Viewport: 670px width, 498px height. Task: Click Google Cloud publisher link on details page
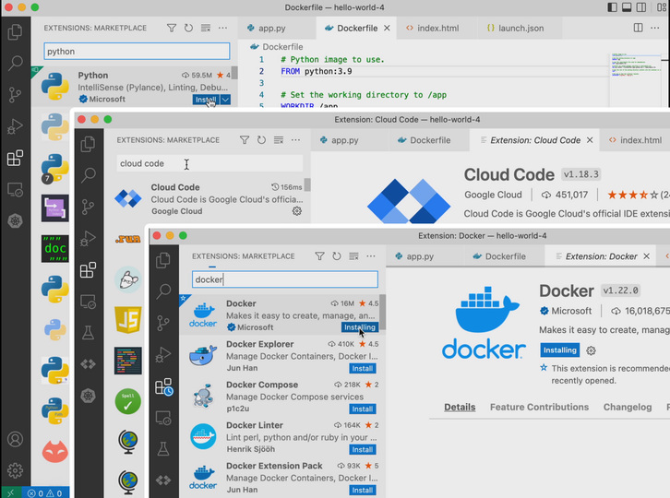[x=493, y=195]
